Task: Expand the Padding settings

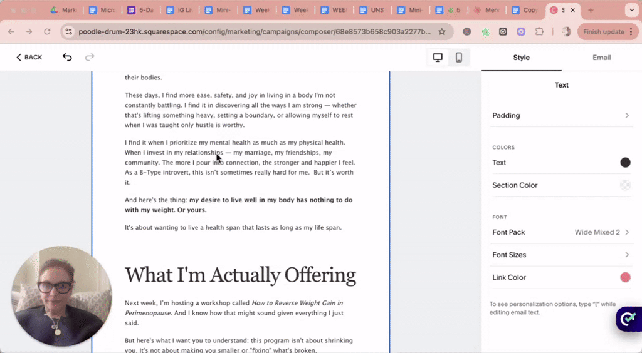Action: tap(561, 116)
